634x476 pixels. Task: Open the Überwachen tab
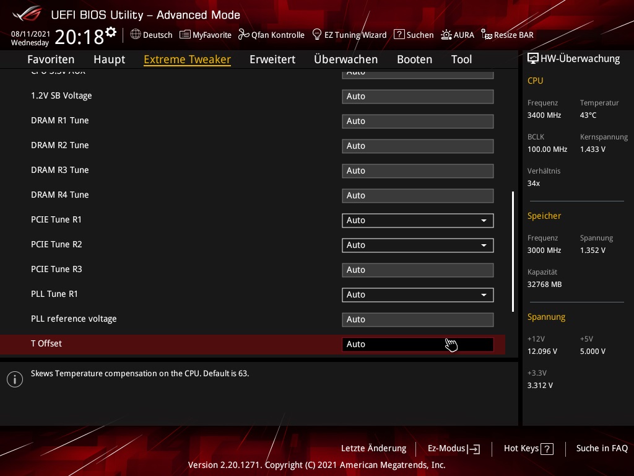[x=345, y=59]
